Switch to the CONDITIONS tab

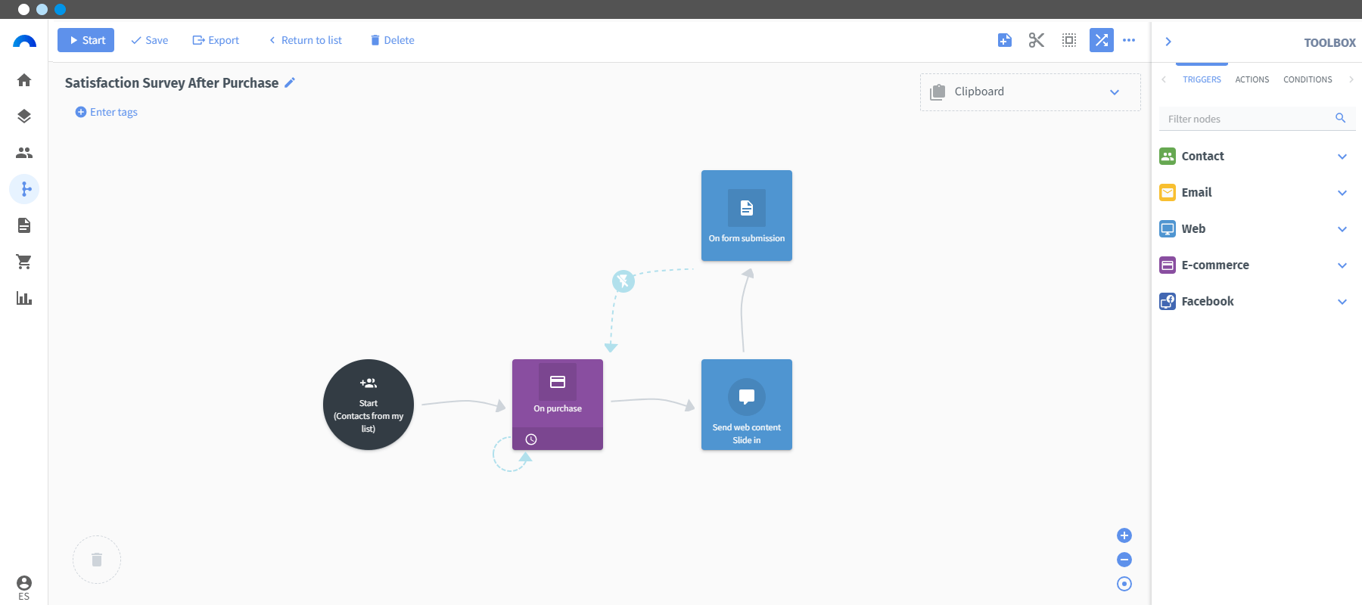coord(1308,79)
